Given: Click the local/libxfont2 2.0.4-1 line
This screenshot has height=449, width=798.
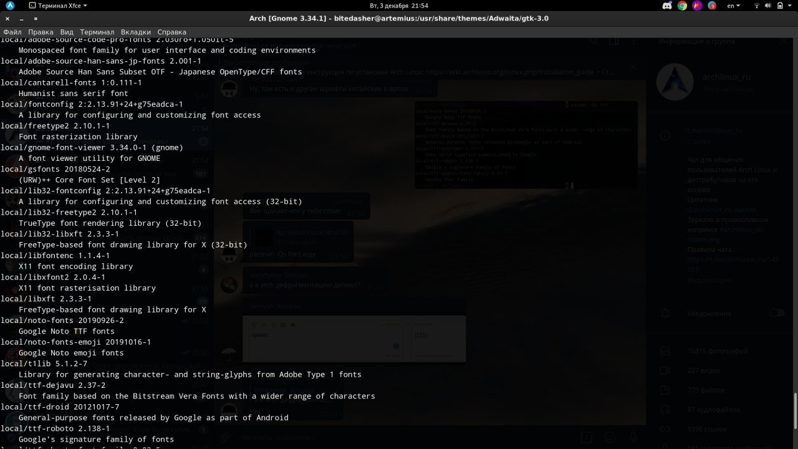Looking at the screenshot, I should [x=53, y=277].
